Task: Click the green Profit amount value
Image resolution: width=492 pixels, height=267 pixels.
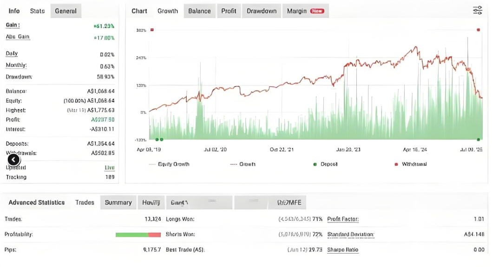Action: [103, 119]
